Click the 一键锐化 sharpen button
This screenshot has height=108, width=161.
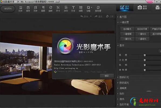click(x=142, y=34)
